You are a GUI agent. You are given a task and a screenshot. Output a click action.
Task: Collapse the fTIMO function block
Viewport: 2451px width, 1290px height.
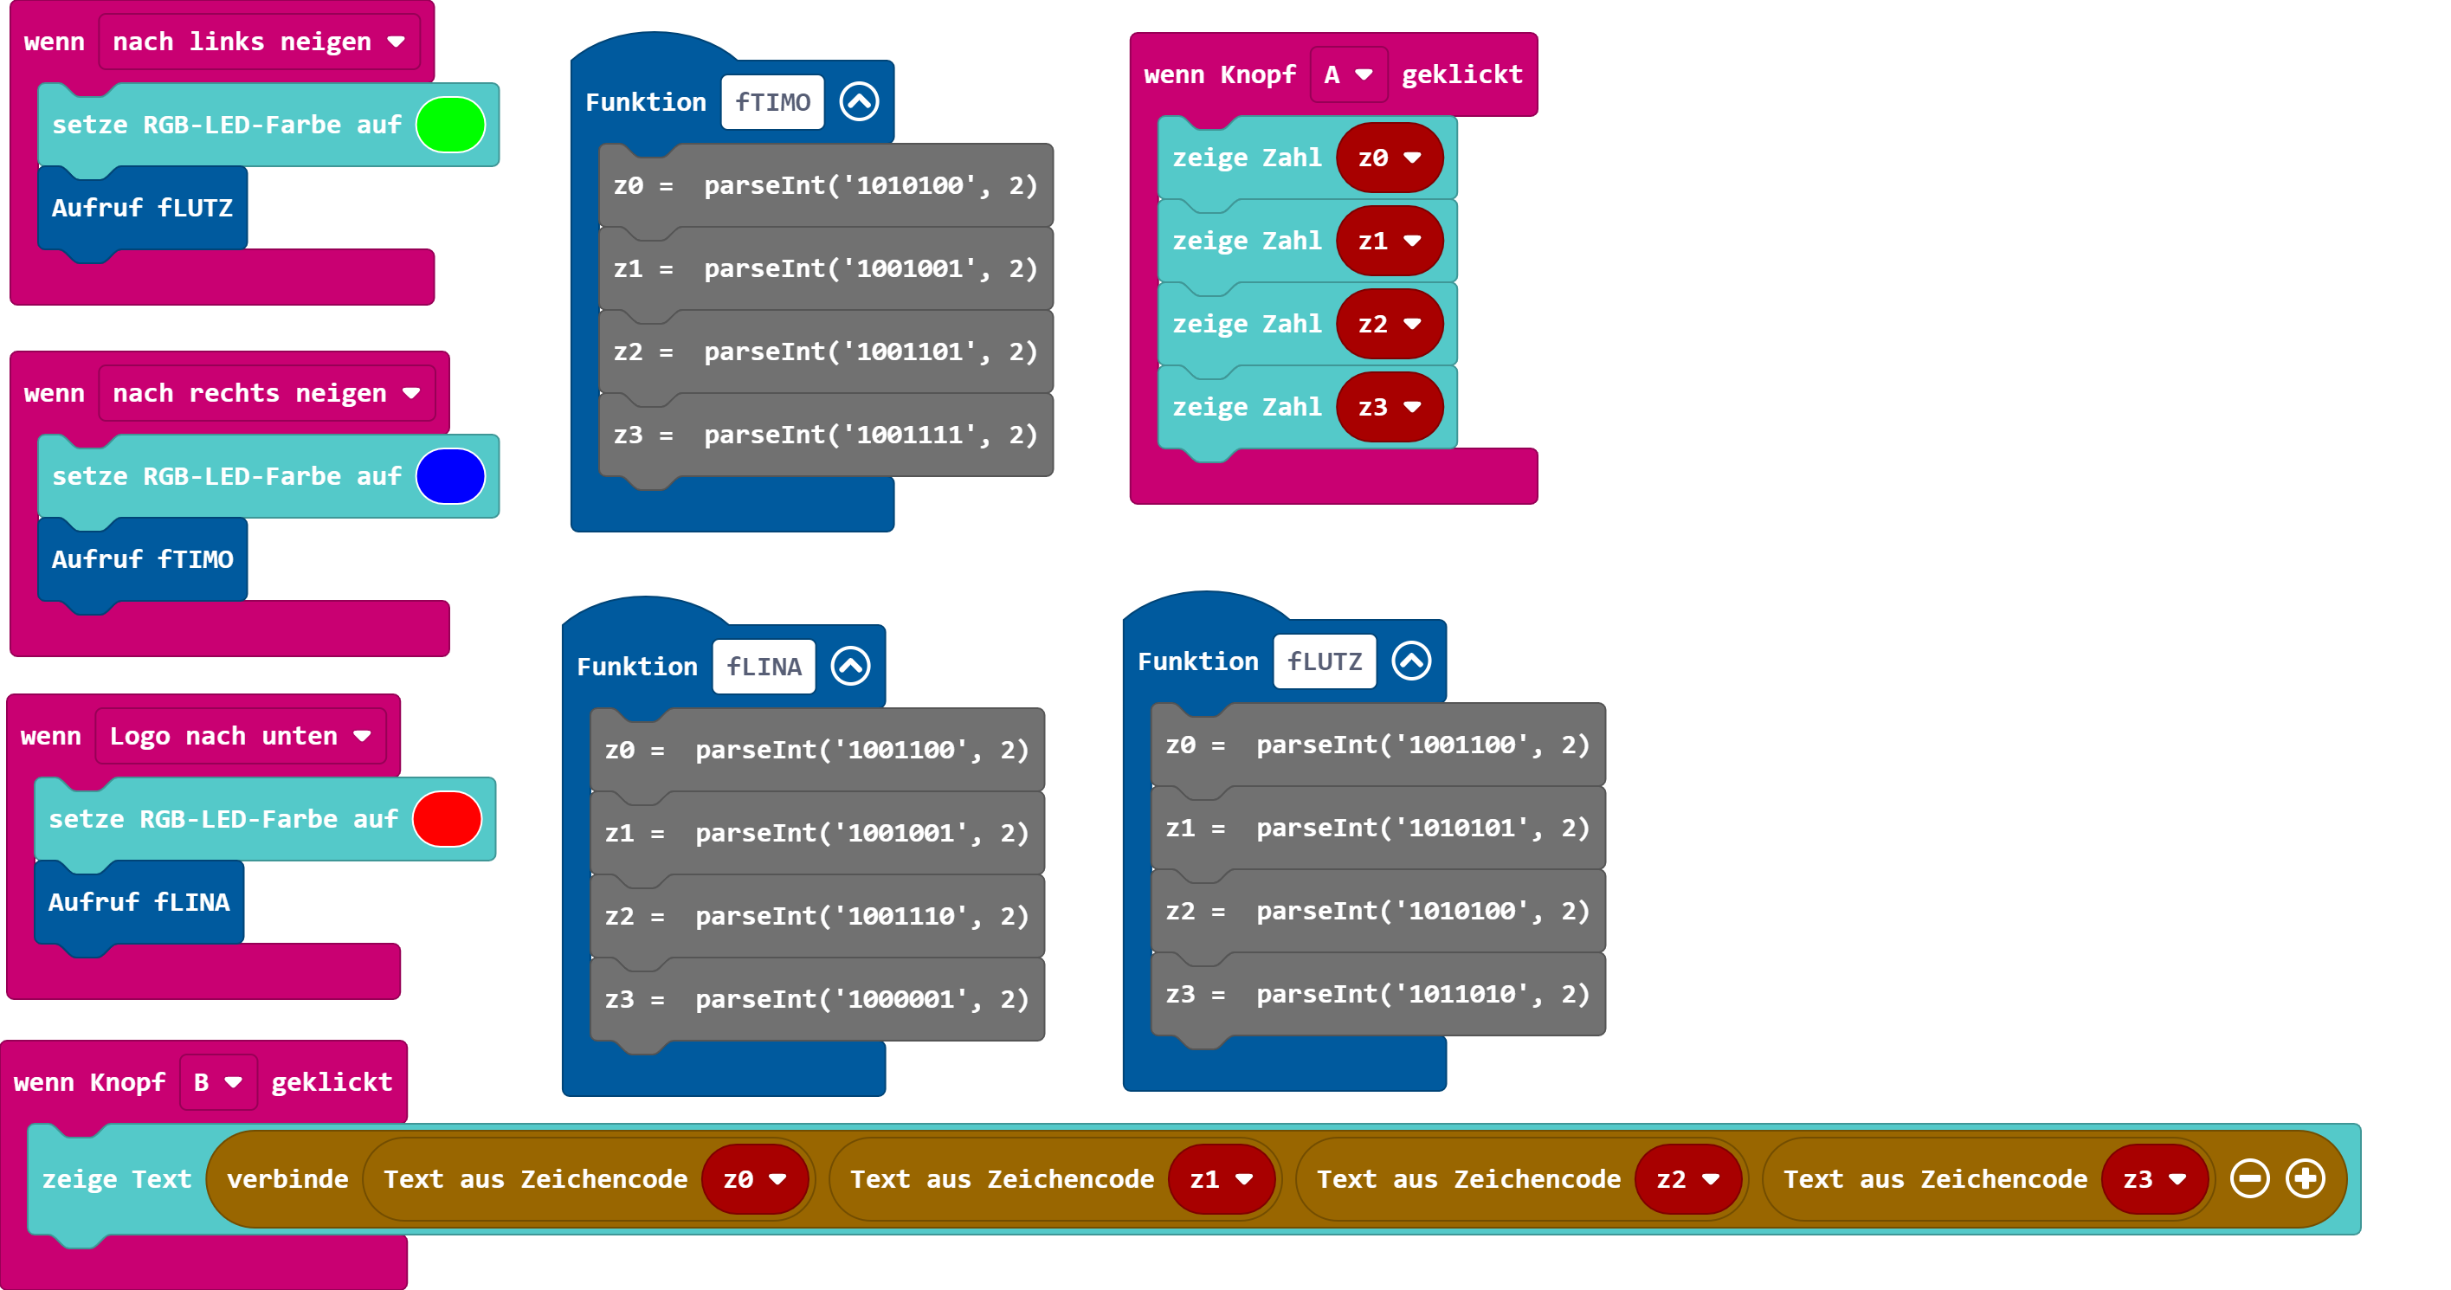coord(858,102)
